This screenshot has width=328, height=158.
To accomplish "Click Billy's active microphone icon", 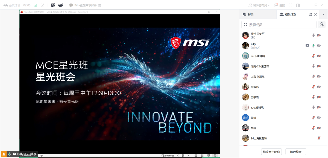I will click(x=314, y=46).
